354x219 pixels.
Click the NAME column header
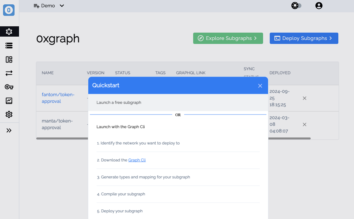(x=48, y=73)
